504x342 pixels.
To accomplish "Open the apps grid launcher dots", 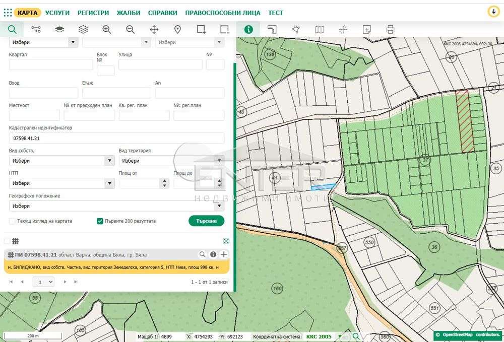I will coord(8,13).
